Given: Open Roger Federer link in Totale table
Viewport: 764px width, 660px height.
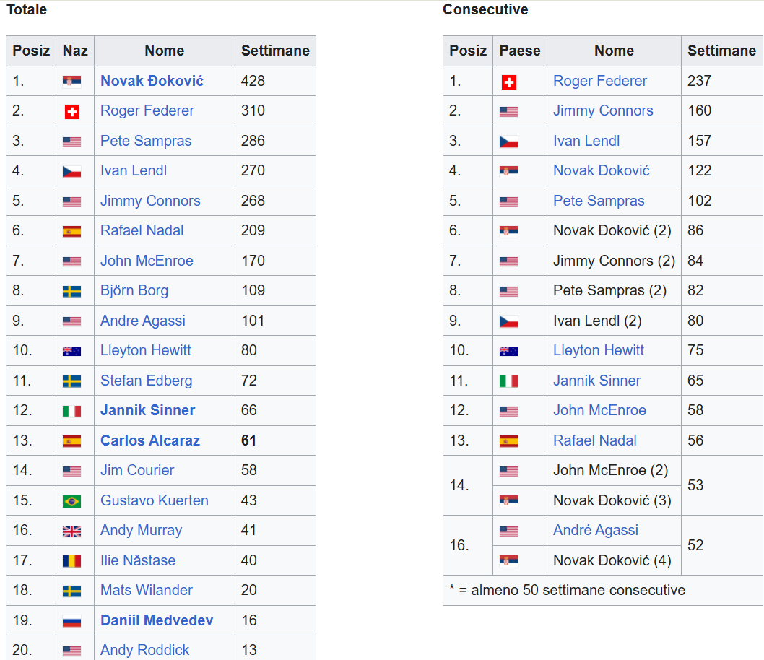Looking at the screenshot, I should 147,110.
